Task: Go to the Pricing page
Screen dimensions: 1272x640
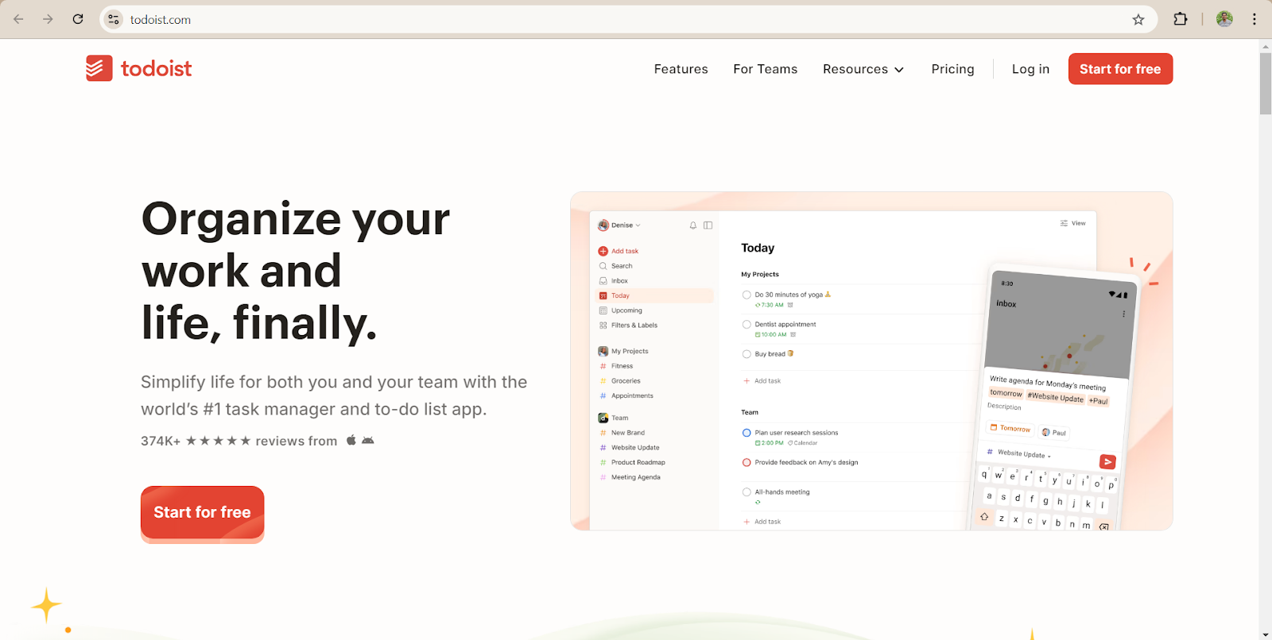Action: tap(952, 69)
